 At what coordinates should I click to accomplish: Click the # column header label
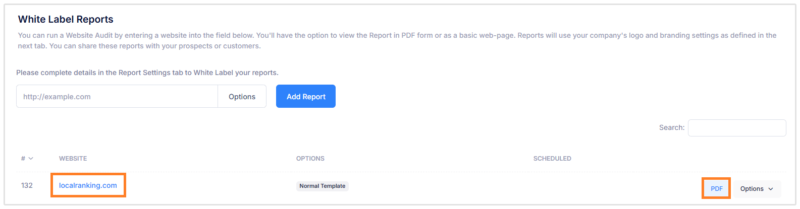point(23,159)
